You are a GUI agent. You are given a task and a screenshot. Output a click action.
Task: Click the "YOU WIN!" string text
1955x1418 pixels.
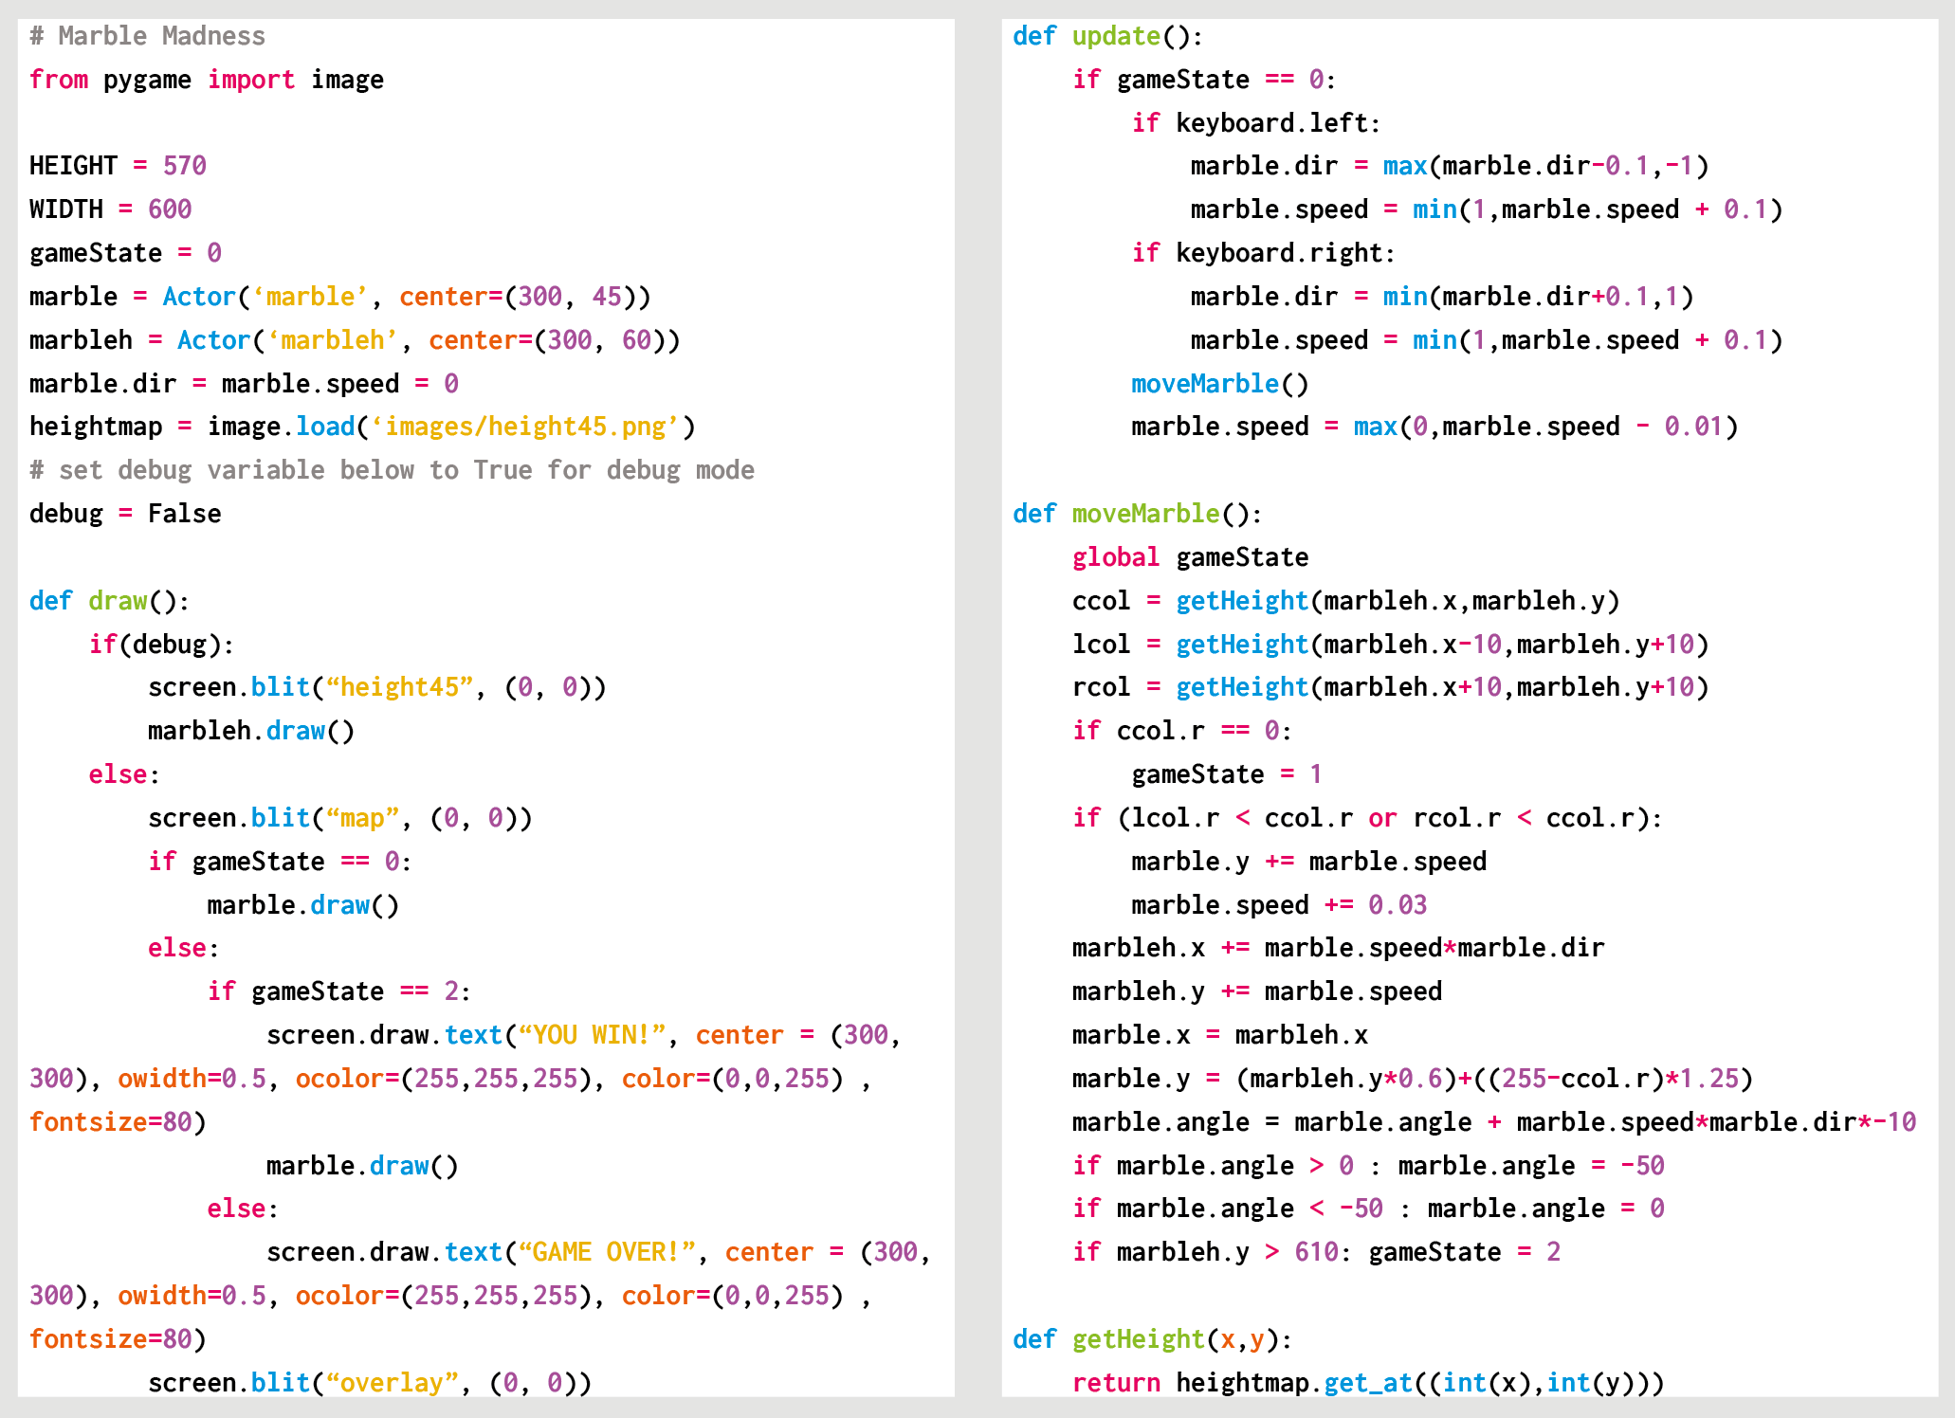592,1035
